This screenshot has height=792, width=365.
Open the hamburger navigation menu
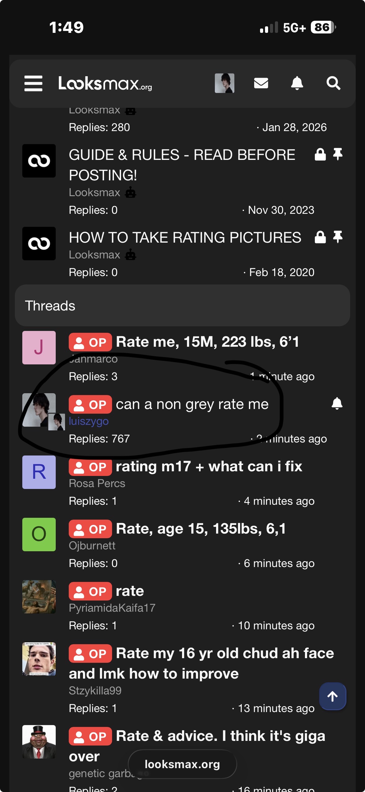click(x=33, y=83)
